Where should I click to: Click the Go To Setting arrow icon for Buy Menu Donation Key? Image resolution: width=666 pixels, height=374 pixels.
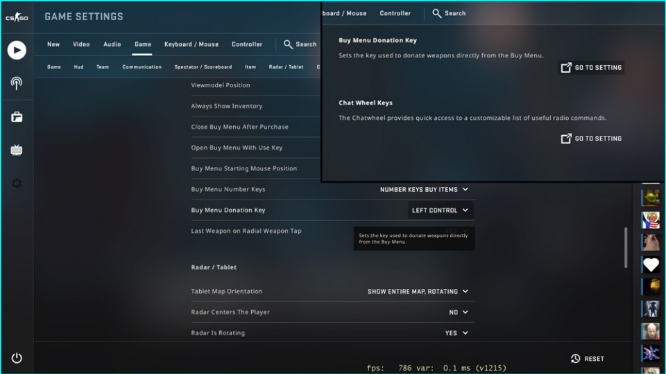tap(566, 67)
